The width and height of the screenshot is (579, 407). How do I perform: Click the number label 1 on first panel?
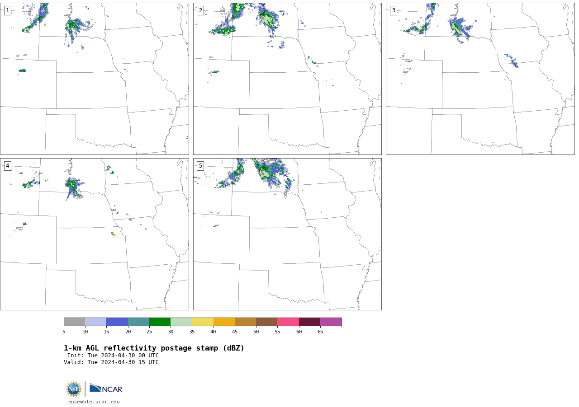[x=7, y=10]
